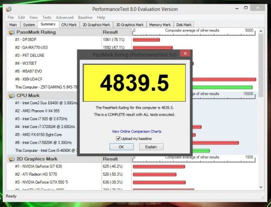271x207 pixels.
Task: Click the CPU Mark section icon
Action: pyautogui.click(x=12, y=96)
